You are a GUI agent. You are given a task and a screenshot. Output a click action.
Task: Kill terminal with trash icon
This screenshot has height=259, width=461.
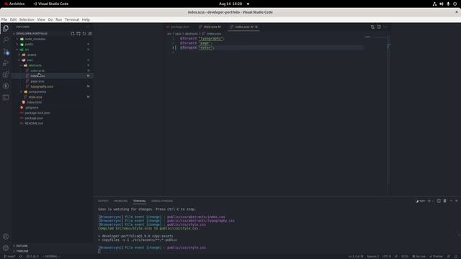click(x=445, y=201)
